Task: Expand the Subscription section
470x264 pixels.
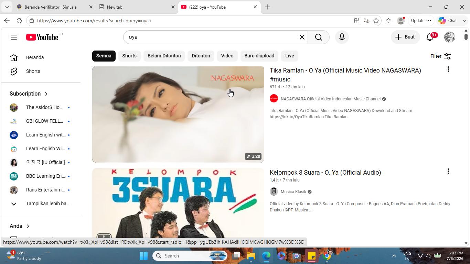Action: (x=29, y=93)
